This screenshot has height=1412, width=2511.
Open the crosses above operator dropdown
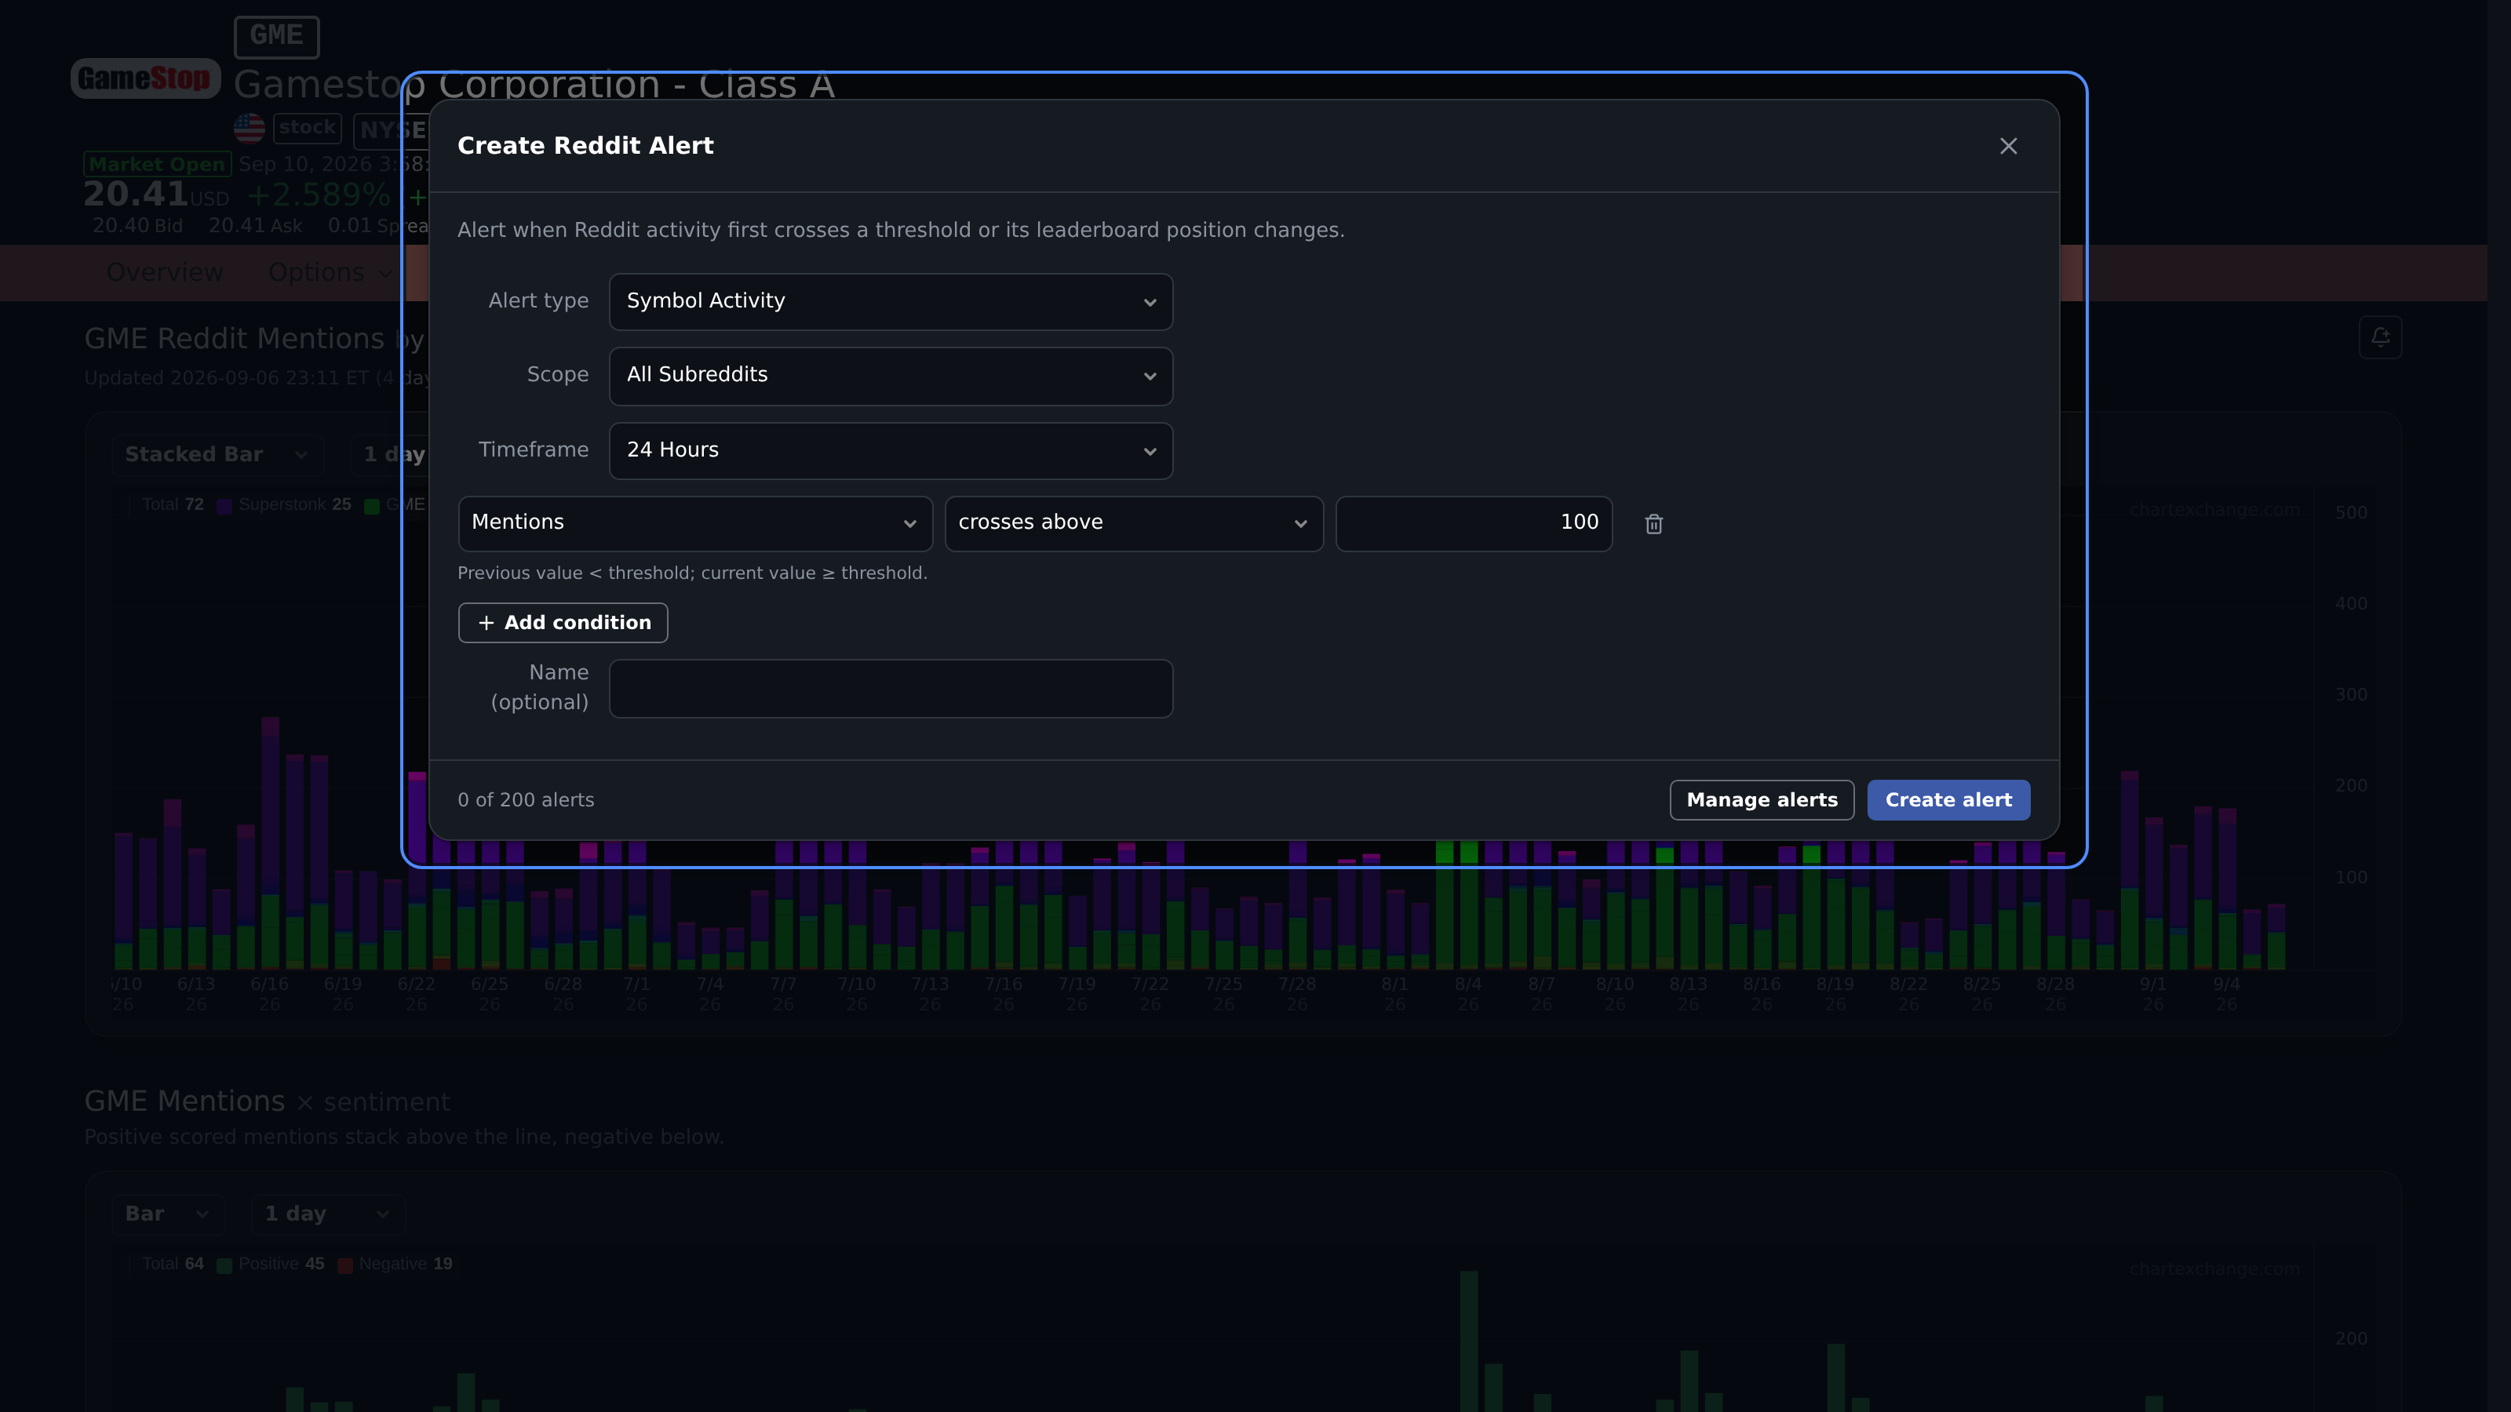pos(1134,523)
